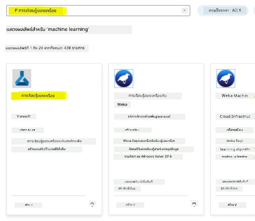
Task: Open the create dropdown on the second Weka card
Action: click(x=130, y=205)
